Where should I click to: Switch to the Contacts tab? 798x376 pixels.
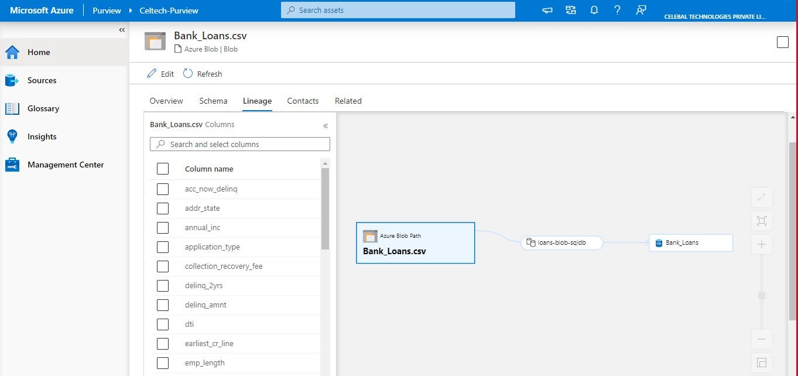[x=303, y=101]
